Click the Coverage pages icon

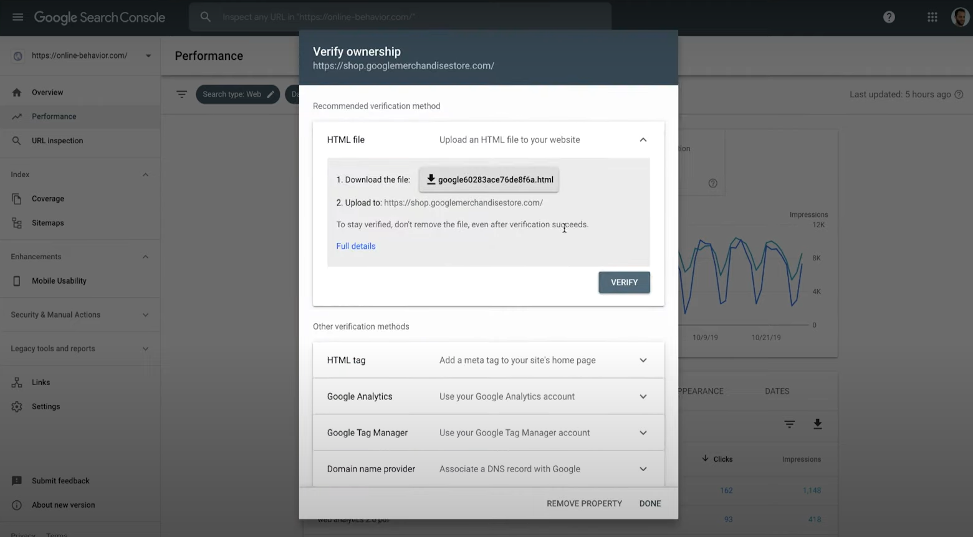pyautogui.click(x=17, y=199)
